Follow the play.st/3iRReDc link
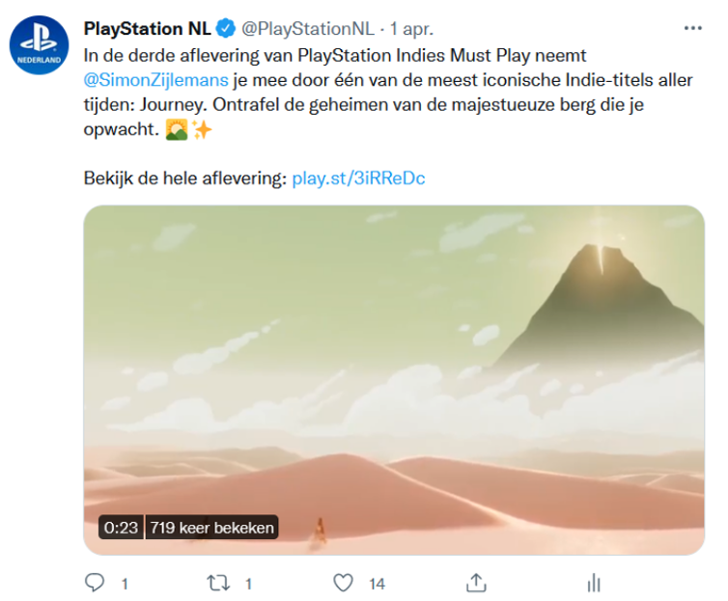The height and width of the screenshot is (601, 728). 358,178
